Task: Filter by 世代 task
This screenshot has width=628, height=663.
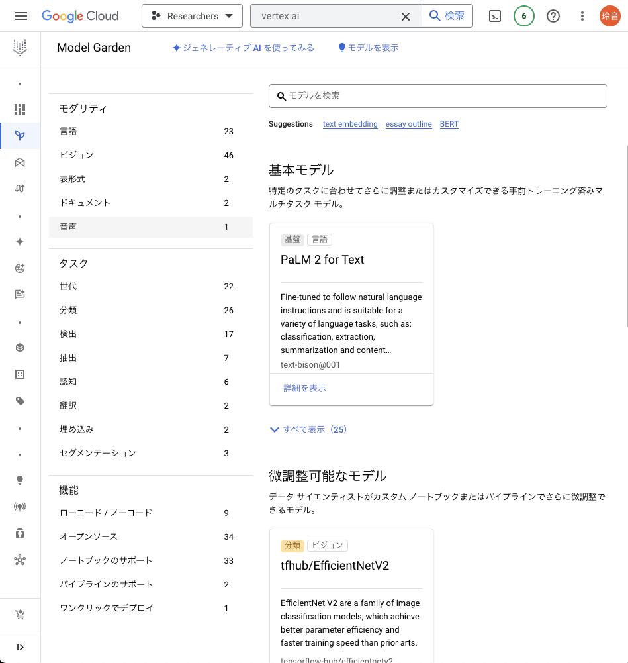Action: click(151, 287)
